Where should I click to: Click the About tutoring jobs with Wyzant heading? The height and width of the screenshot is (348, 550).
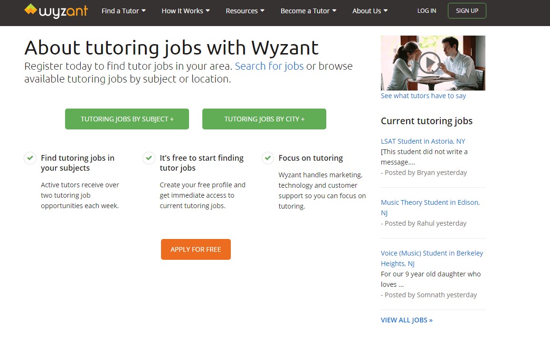pos(171,47)
